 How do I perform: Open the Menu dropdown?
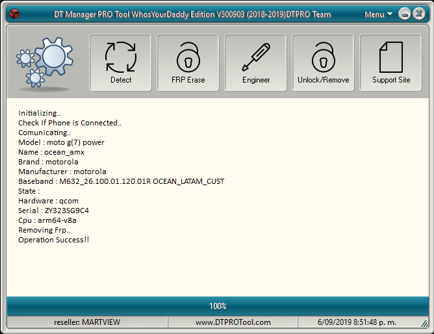click(378, 14)
